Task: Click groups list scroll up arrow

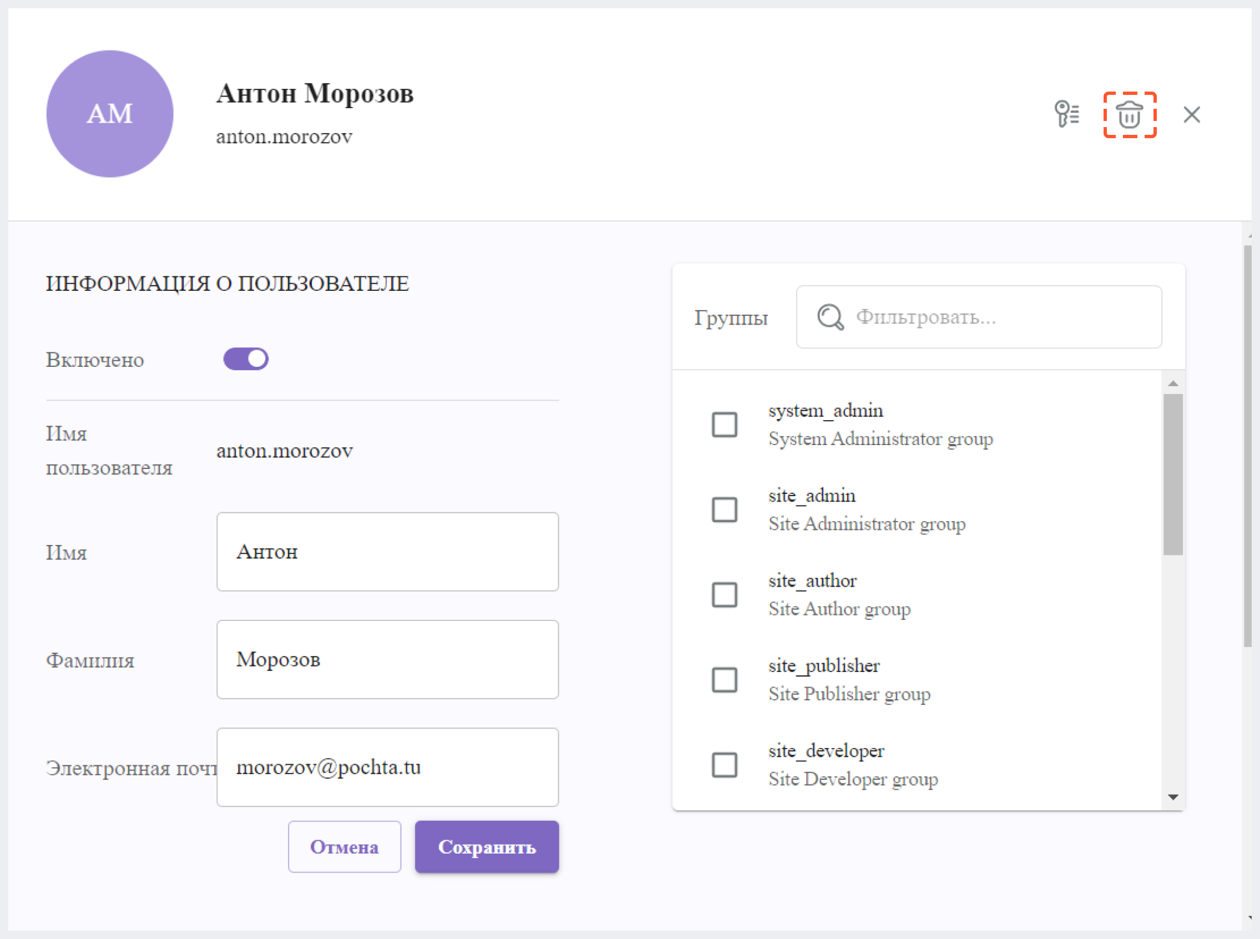Action: pyautogui.click(x=1173, y=383)
